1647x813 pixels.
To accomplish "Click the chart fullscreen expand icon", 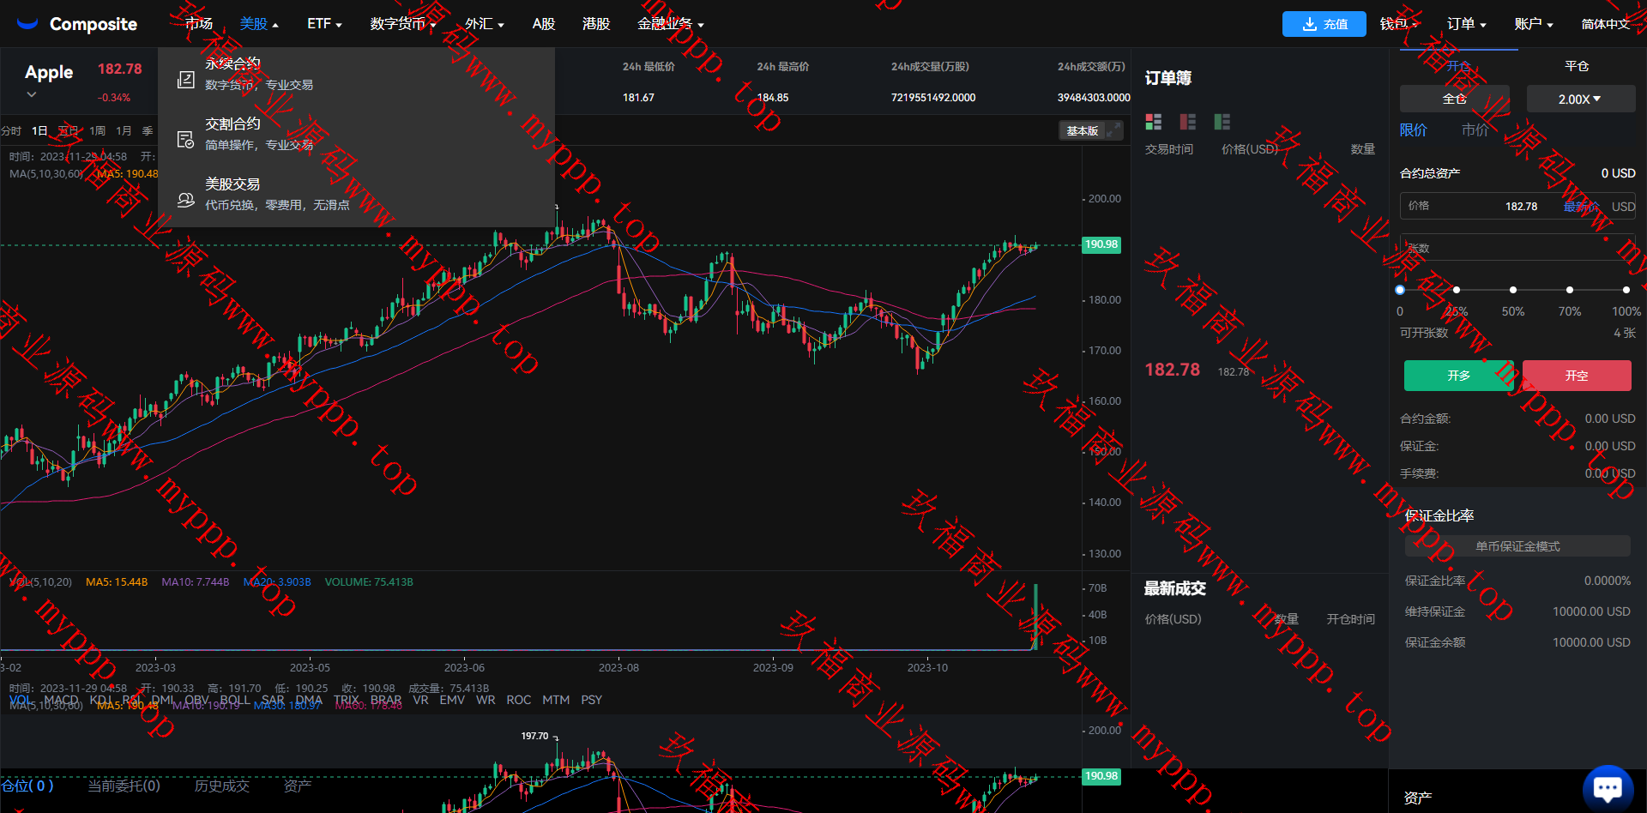I will pyautogui.click(x=1113, y=130).
